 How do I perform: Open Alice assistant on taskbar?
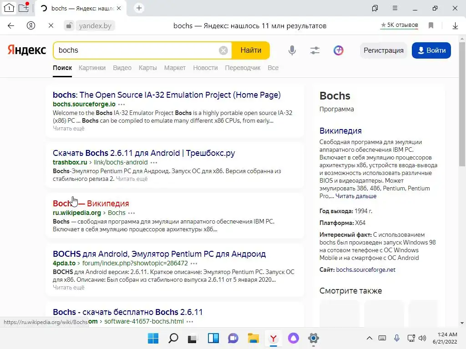(294, 338)
